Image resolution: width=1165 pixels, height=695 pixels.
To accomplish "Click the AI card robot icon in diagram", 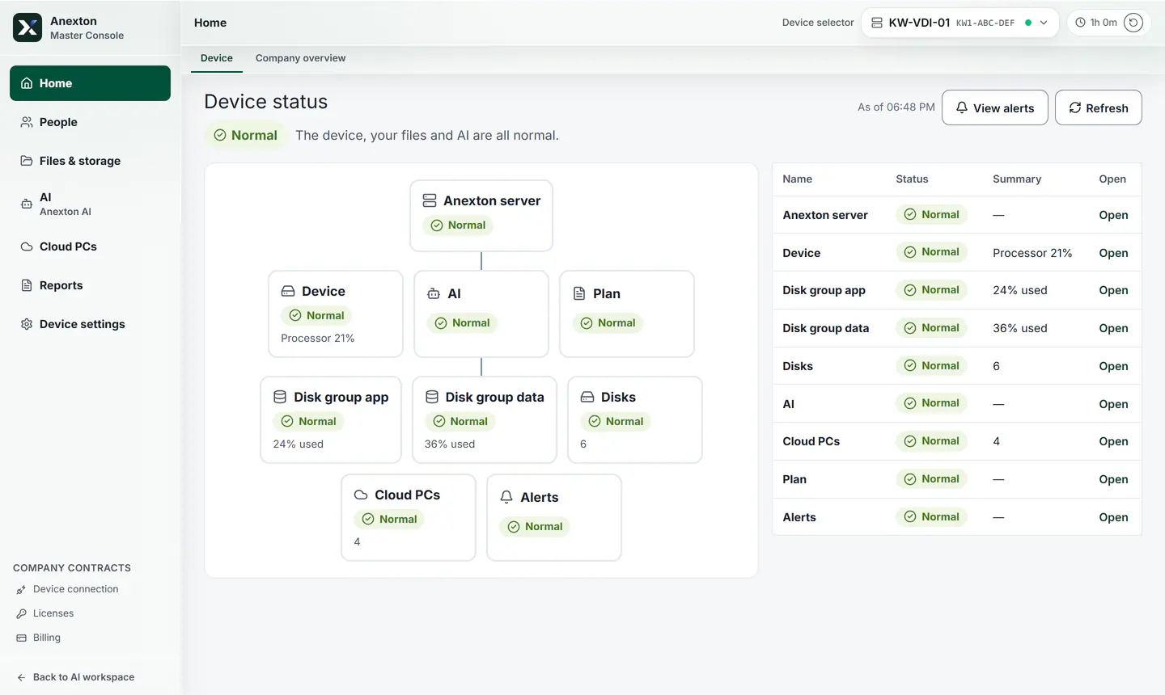I will tap(434, 293).
